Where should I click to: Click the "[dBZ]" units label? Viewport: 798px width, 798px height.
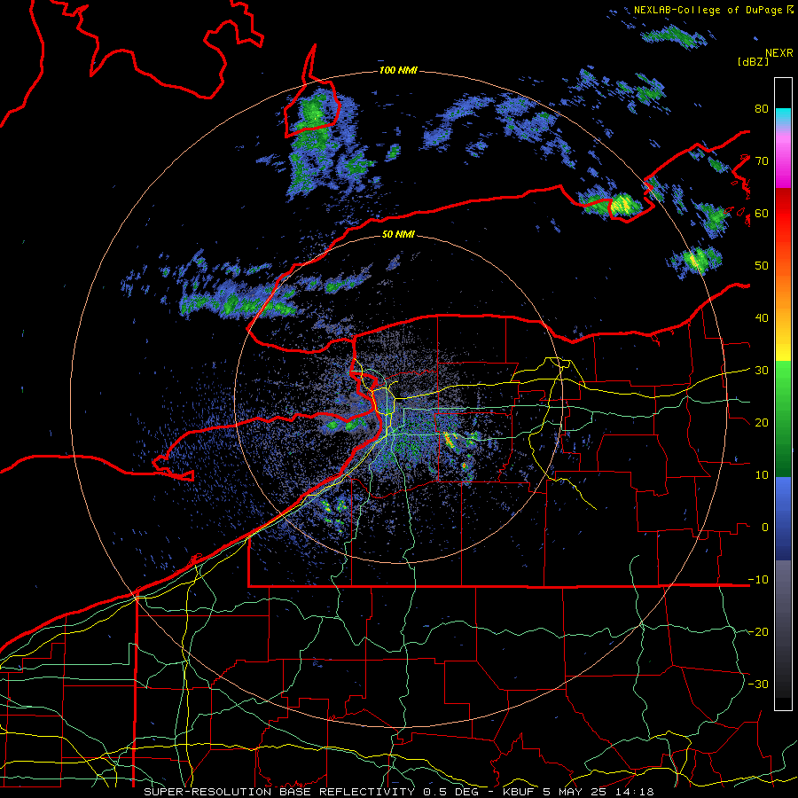click(753, 61)
